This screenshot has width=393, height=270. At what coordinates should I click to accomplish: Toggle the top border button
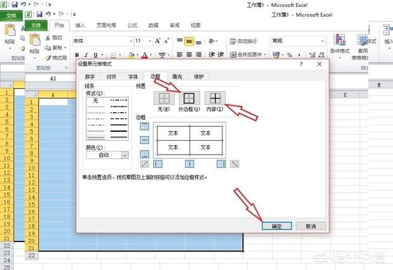pos(145,125)
